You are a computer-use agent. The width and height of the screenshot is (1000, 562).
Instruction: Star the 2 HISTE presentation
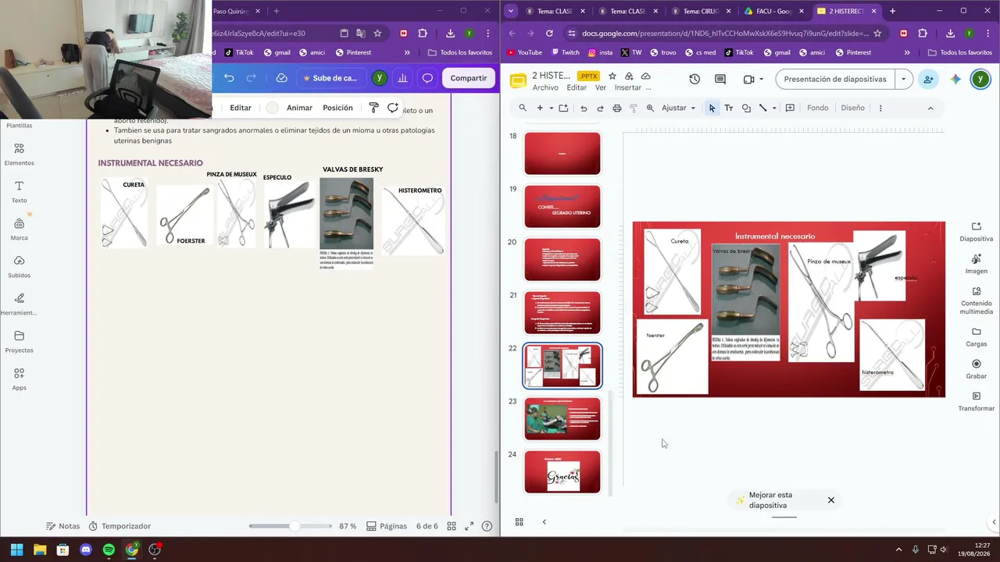coord(612,76)
